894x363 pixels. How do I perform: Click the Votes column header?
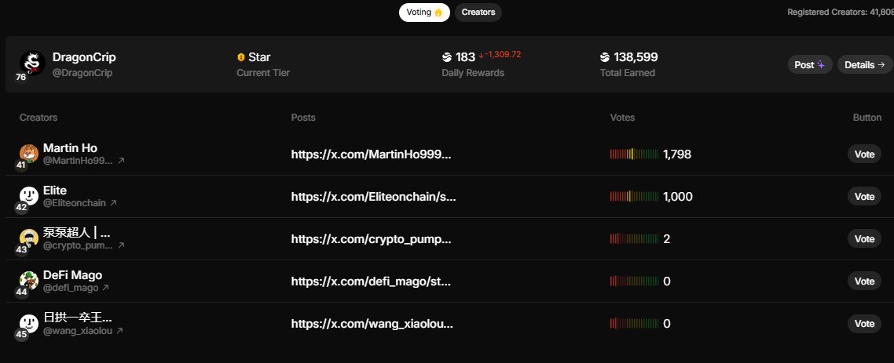pyautogui.click(x=623, y=118)
